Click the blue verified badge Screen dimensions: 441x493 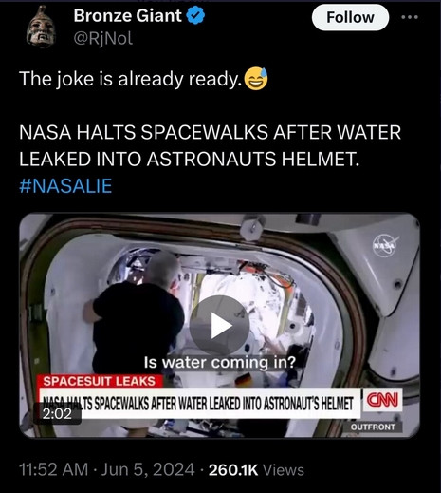click(196, 16)
